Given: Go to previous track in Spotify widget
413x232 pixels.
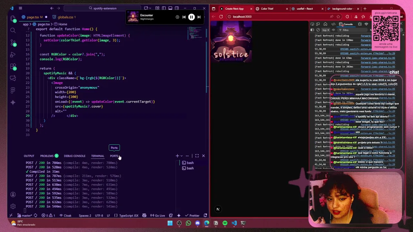Looking at the screenshot, I should (x=184, y=17).
